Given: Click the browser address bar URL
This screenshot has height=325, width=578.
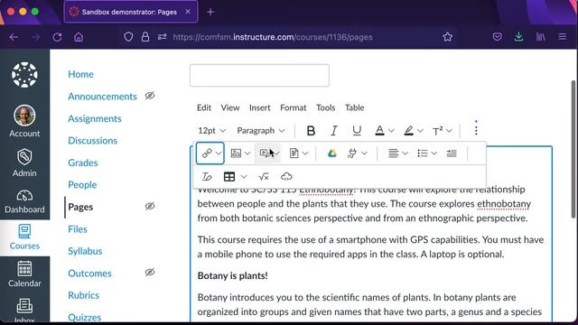Looking at the screenshot, I should tap(273, 37).
